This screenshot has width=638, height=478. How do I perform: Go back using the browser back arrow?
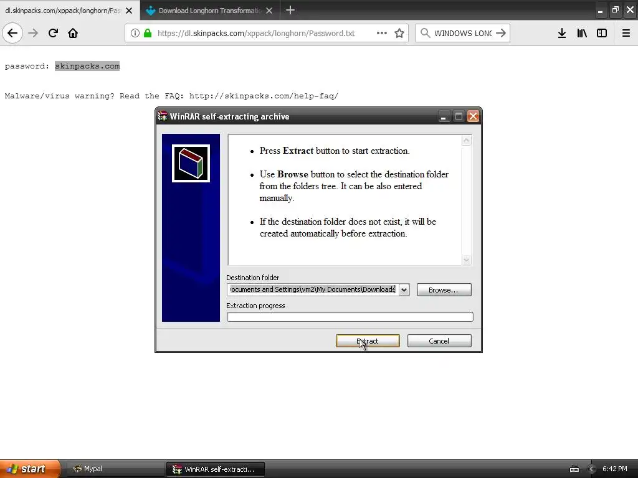coord(12,33)
